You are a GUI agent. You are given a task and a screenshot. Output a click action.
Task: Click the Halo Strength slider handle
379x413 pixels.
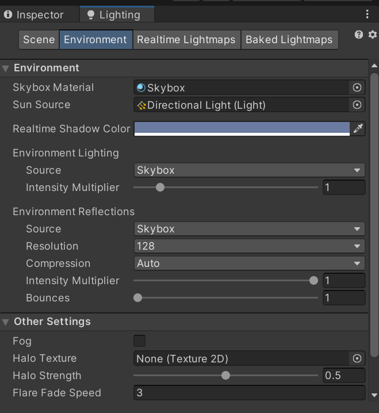[225, 376]
